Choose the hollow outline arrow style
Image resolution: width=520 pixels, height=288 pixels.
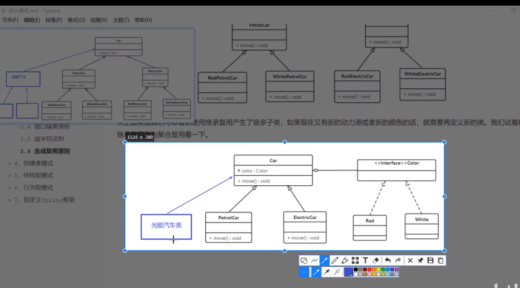tap(337, 272)
